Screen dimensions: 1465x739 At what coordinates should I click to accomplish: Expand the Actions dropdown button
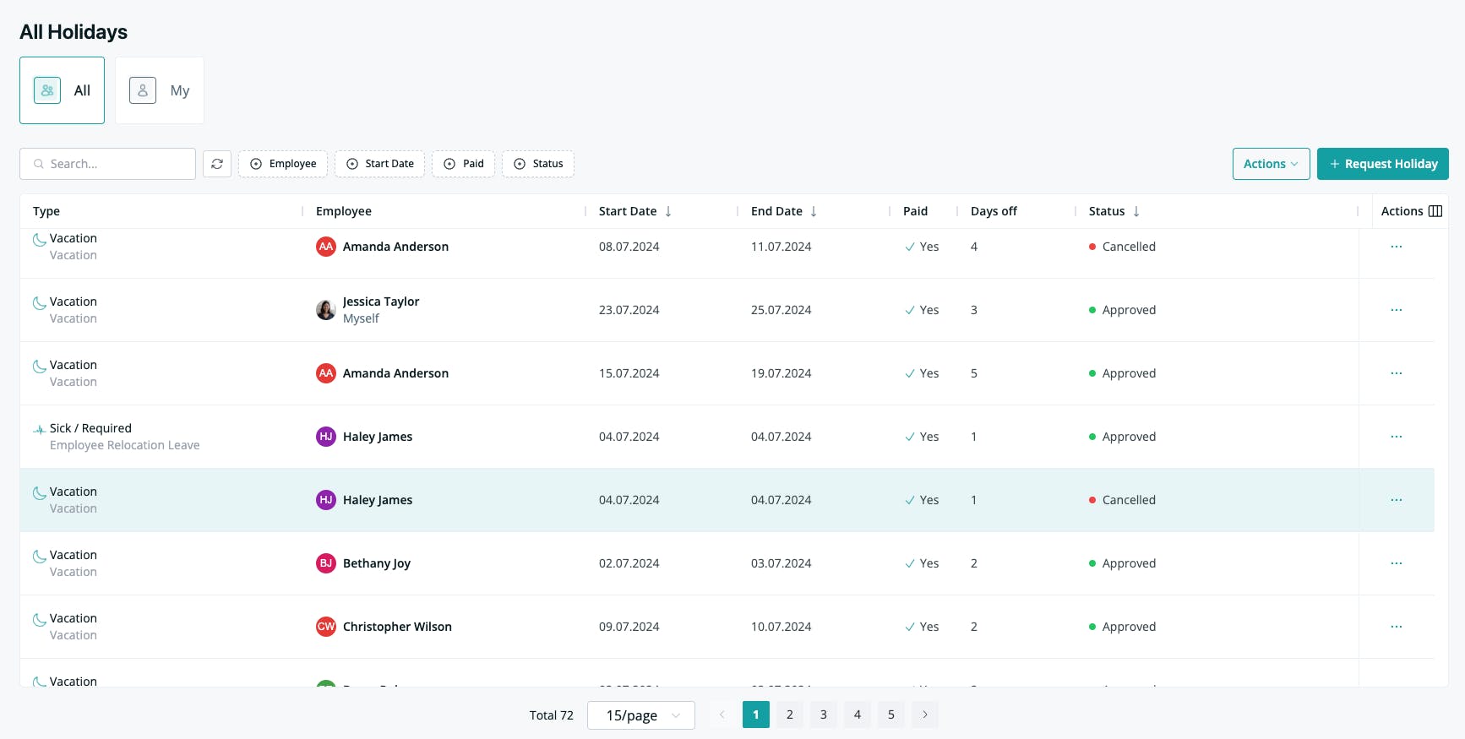(x=1271, y=164)
